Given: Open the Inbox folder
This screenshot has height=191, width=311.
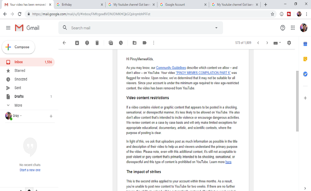Looking at the screenshot, I should (x=27, y=62).
